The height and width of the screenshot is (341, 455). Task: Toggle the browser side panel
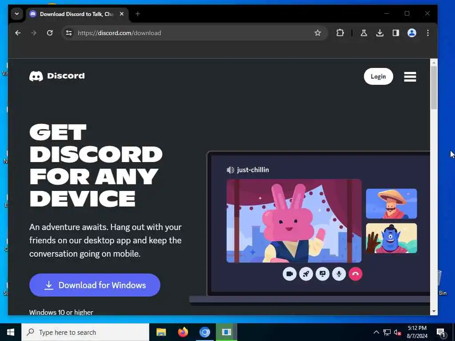(396, 33)
